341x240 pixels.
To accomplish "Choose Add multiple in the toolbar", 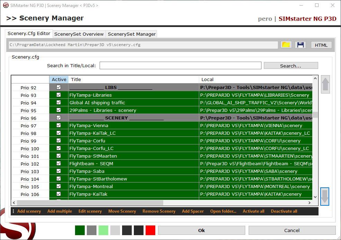I will (x=59, y=211).
